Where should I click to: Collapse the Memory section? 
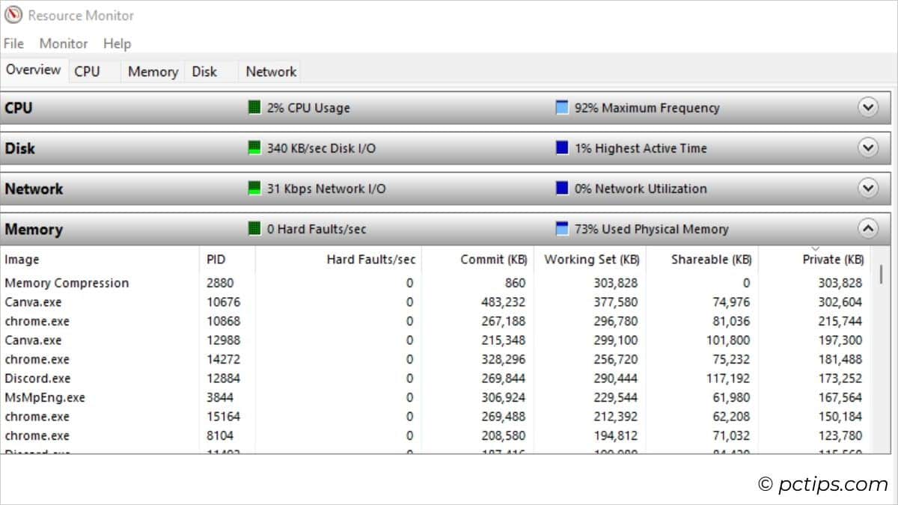869,228
